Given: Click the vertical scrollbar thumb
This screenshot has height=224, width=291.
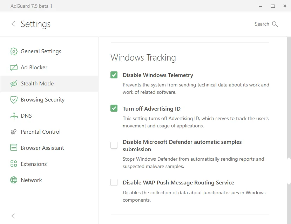Looking at the screenshot, I should pyautogui.click(x=289, y=171).
